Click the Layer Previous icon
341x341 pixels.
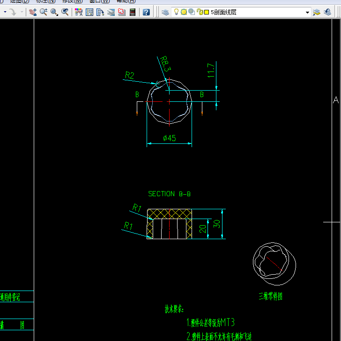click(x=327, y=12)
